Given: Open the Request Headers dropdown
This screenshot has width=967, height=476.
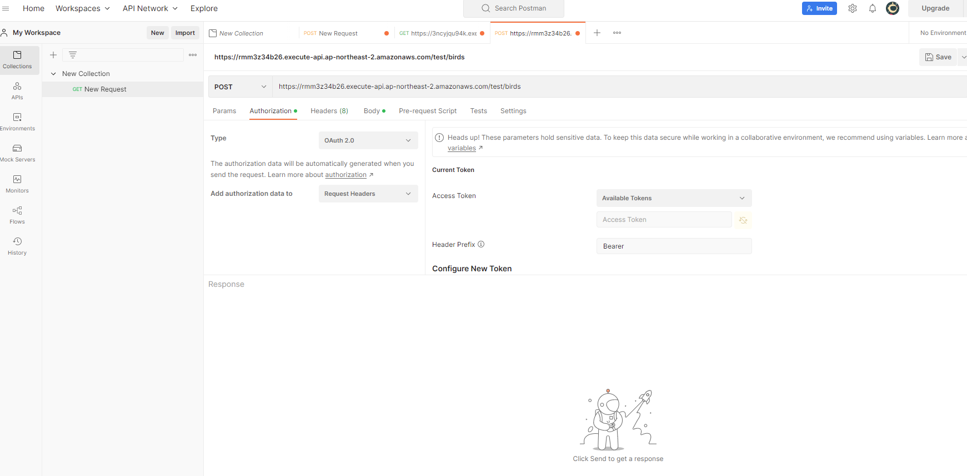Looking at the screenshot, I should click(x=368, y=194).
